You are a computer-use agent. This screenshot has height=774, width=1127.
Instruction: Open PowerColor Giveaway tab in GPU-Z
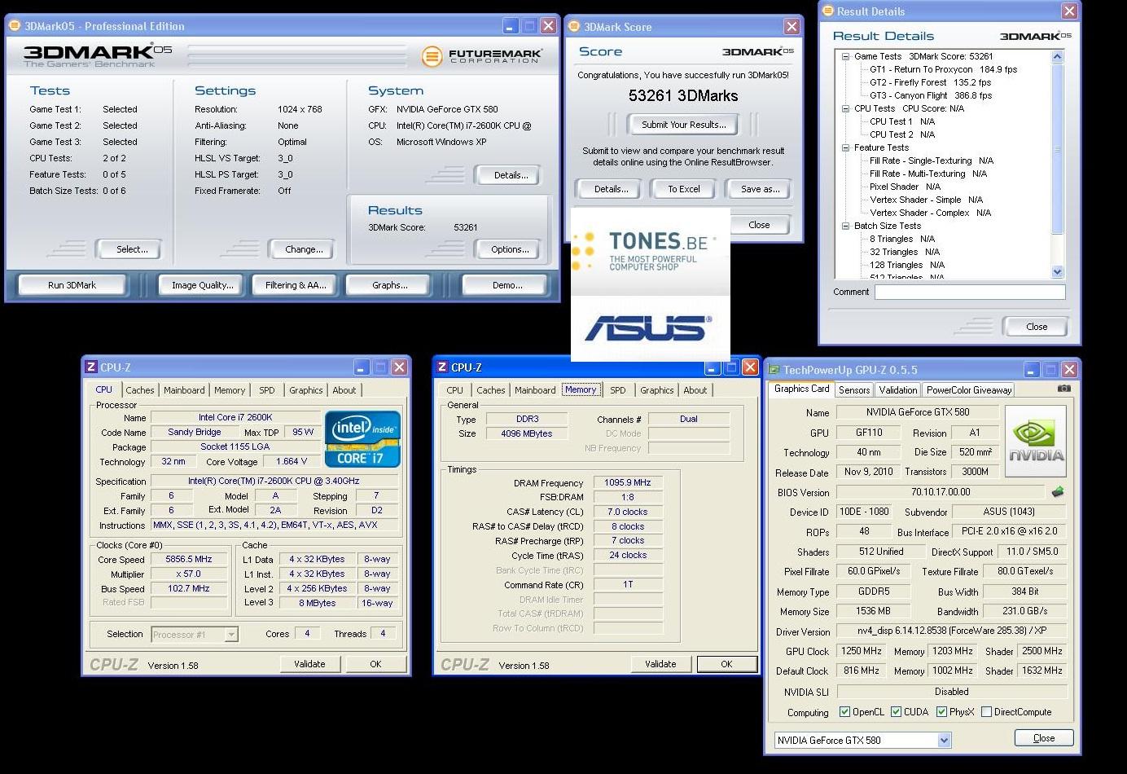tap(968, 390)
